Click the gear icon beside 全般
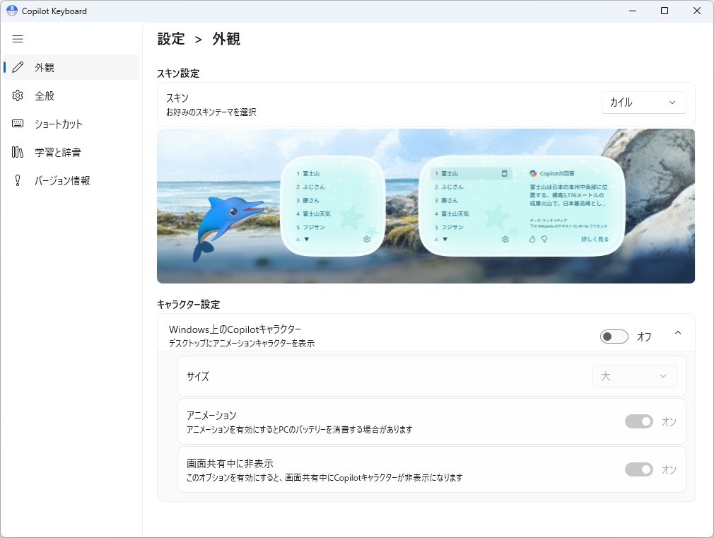The image size is (714, 538). click(18, 95)
